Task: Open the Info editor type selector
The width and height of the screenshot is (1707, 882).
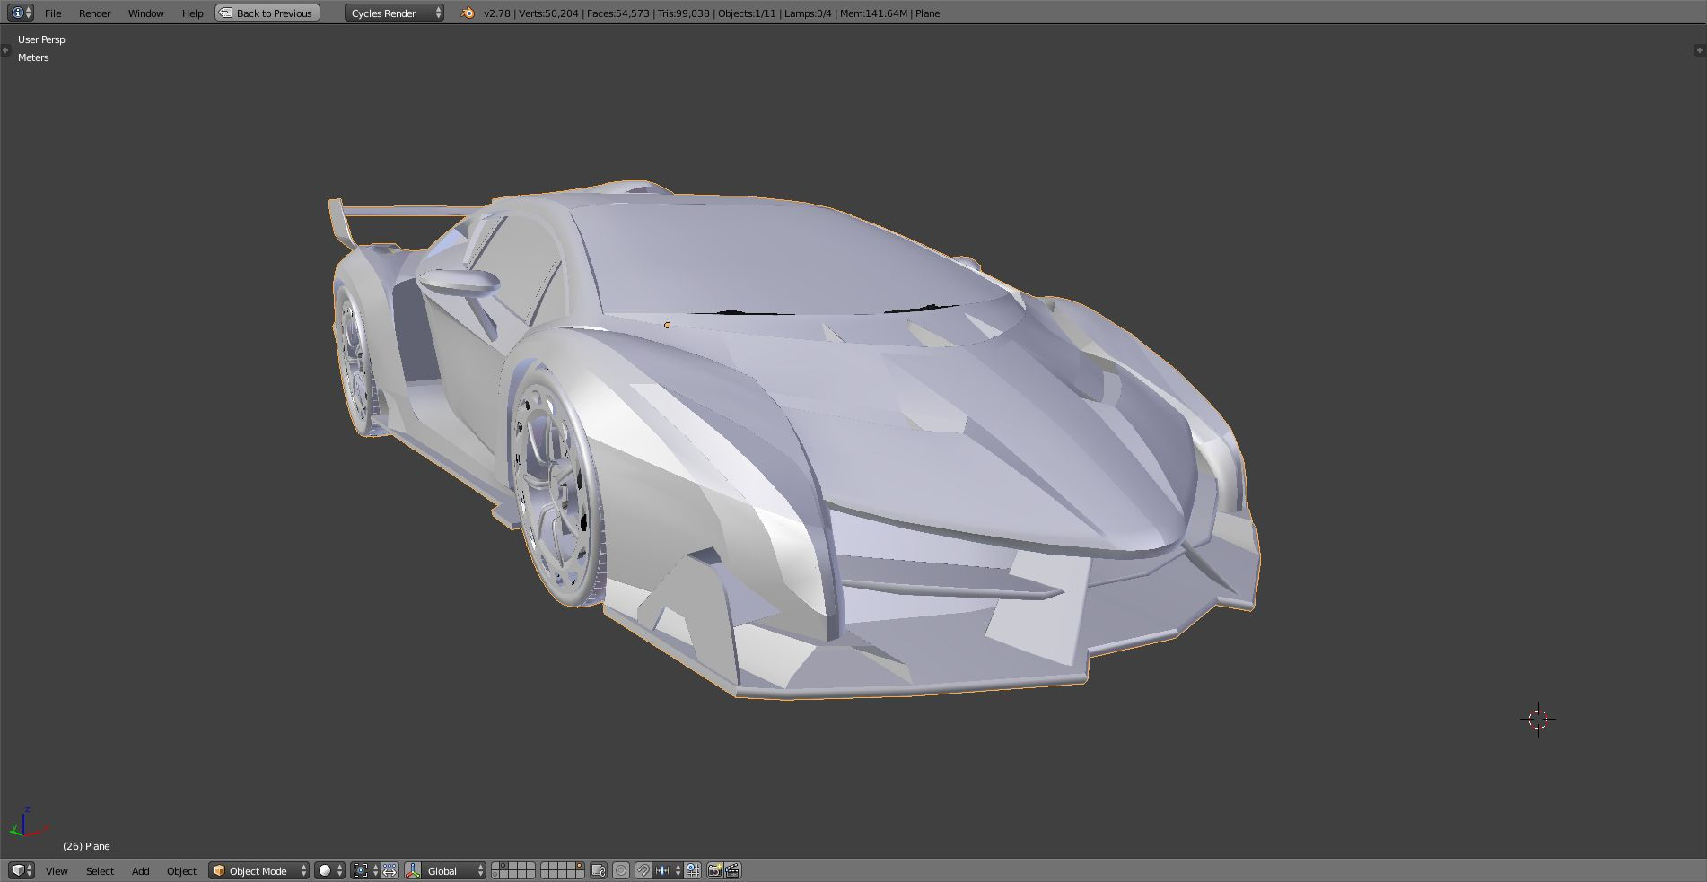Action: click(x=20, y=13)
